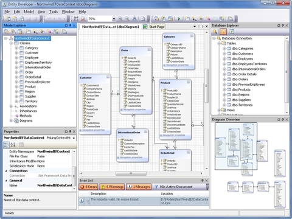Click the zoom in magnifier toolbar icon
Screen dimensions: 292x219
pyautogui.click(x=120, y=19)
